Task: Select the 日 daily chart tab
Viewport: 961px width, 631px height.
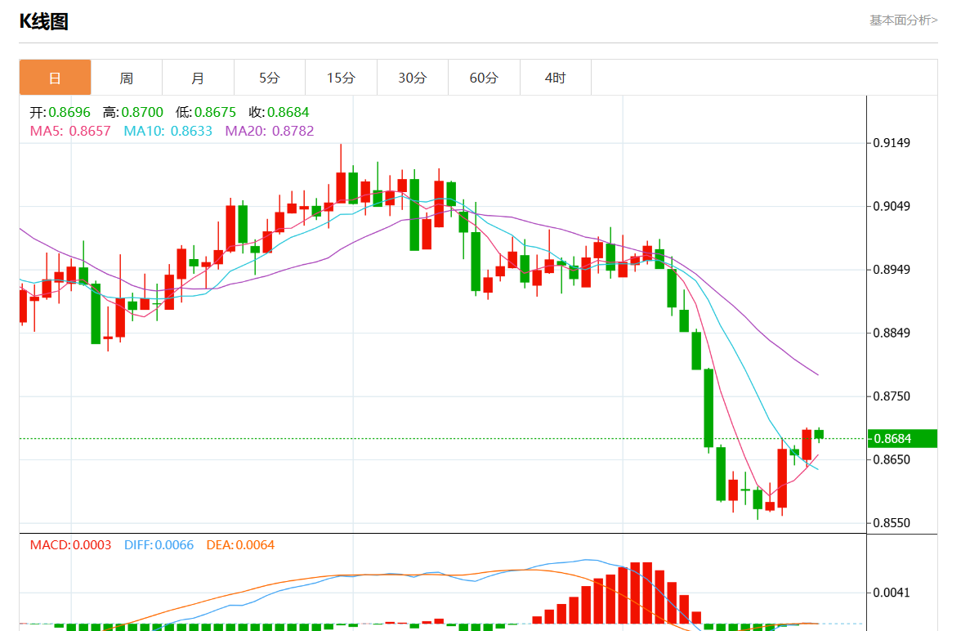Action: pyautogui.click(x=56, y=78)
